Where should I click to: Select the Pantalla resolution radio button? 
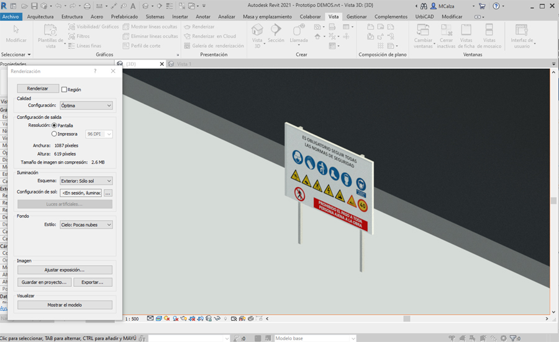click(x=55, y=125)
